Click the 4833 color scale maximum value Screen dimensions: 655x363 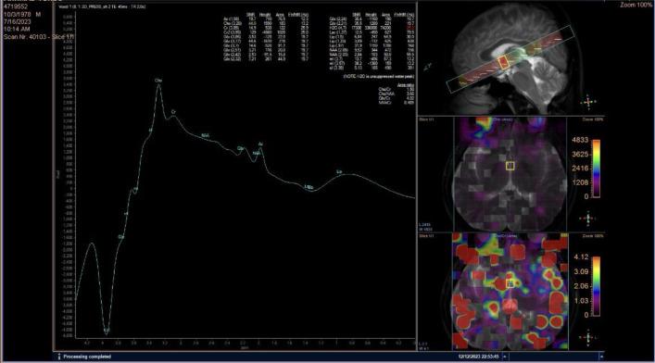click(x=580, y=140)
